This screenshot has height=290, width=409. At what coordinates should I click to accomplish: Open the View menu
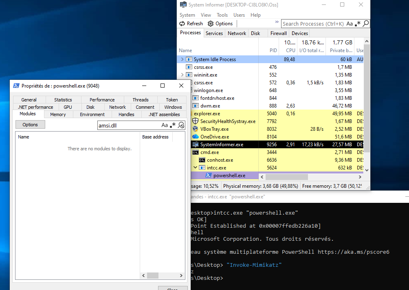206,15
